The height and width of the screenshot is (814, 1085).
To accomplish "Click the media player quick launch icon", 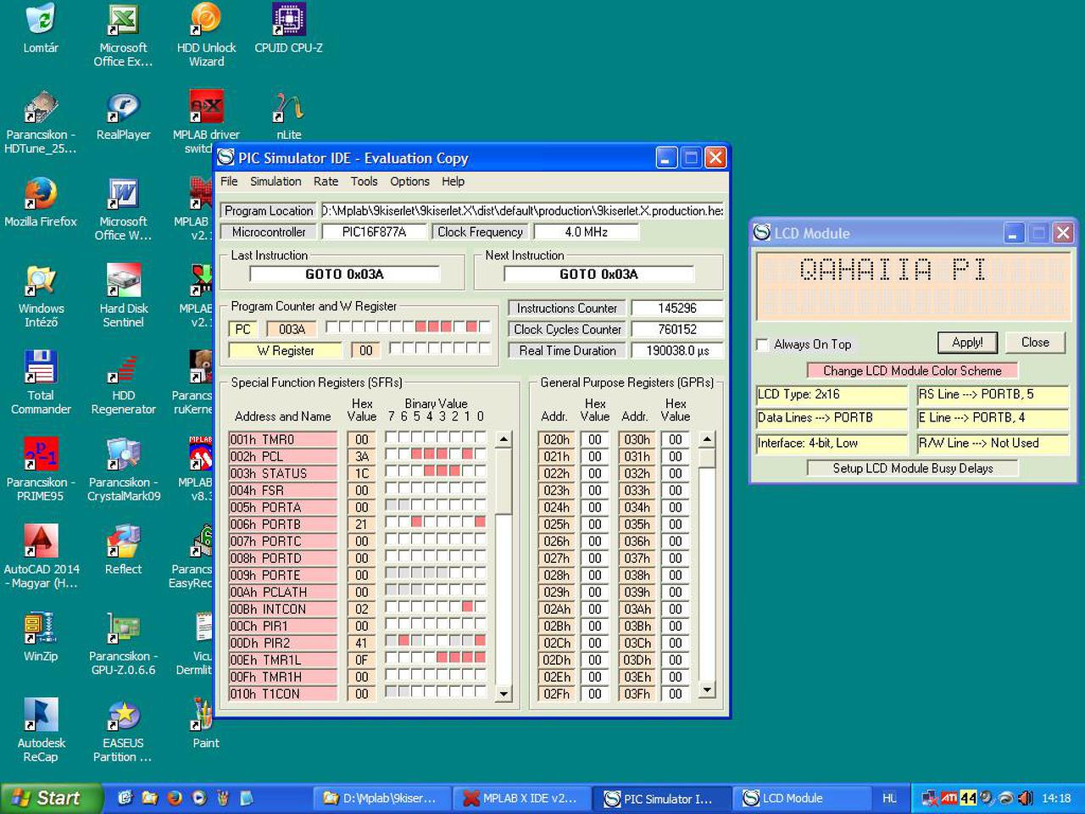I will coord(199,798).
